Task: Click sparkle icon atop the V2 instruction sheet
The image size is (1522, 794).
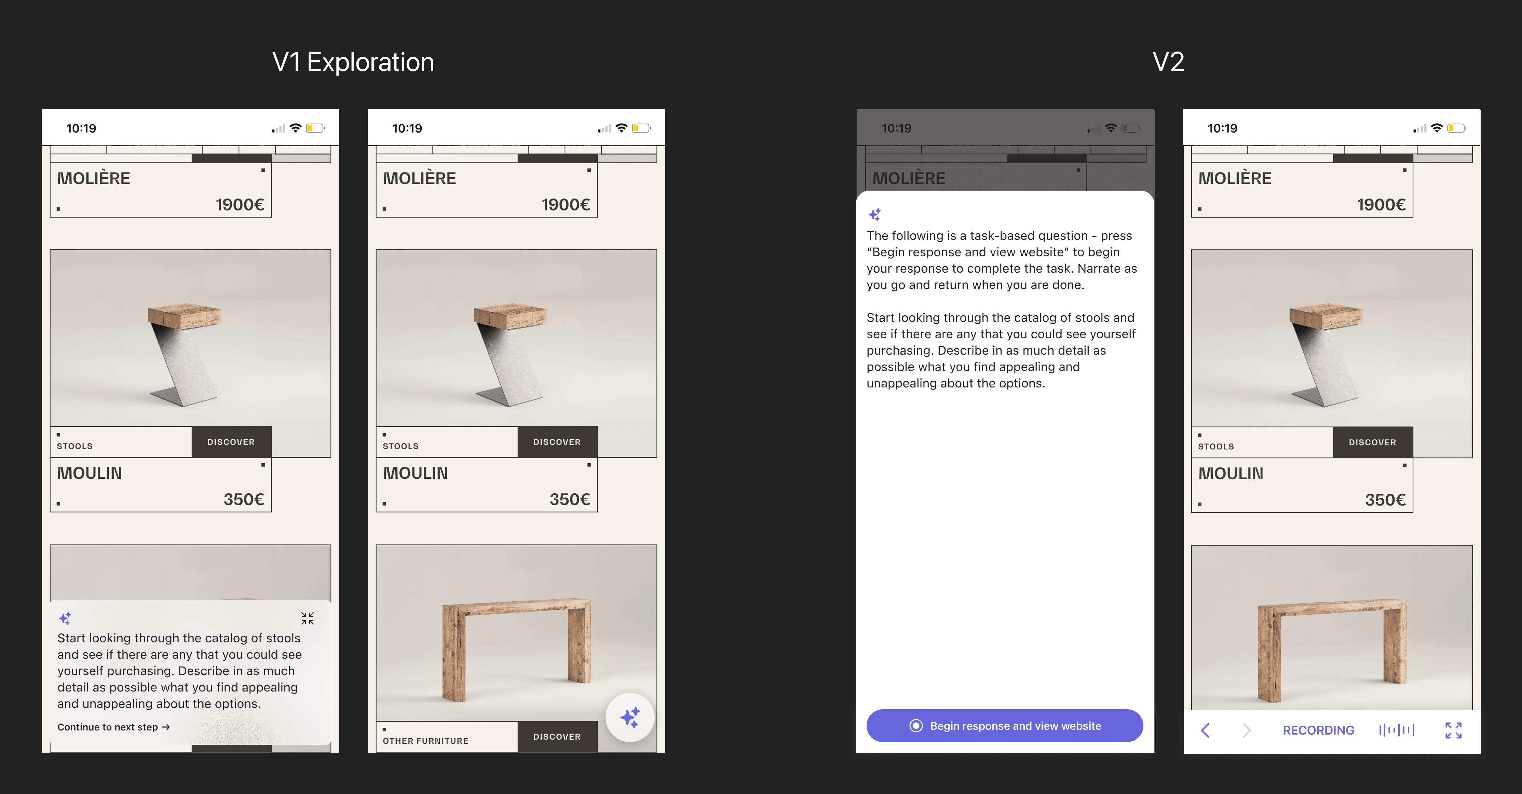Action: click(875, 215)
